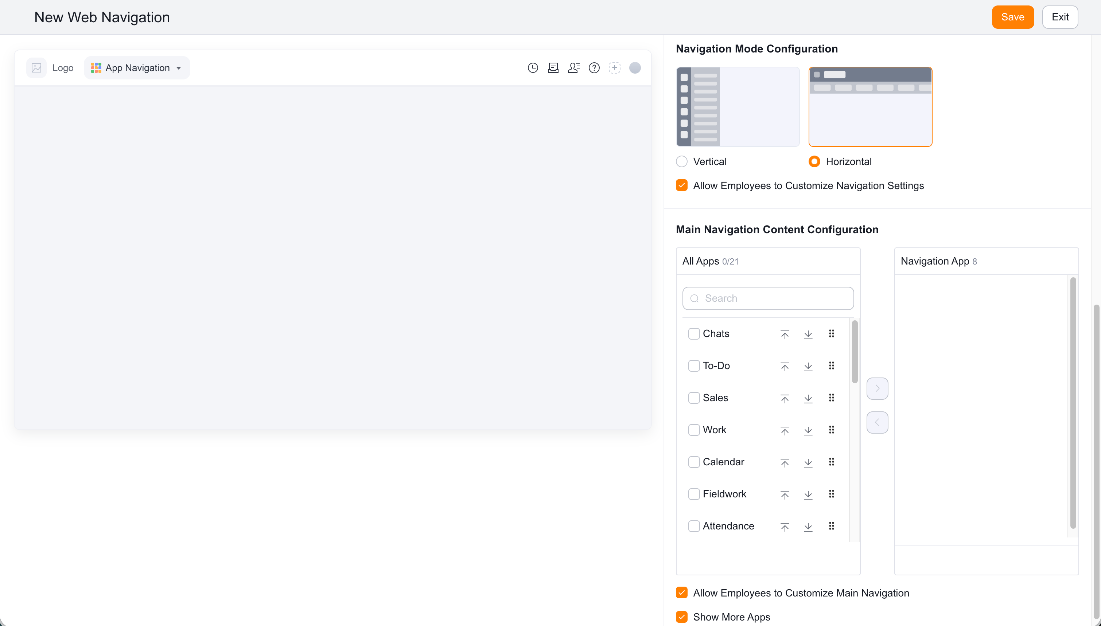Move To-Do to top
The height and width of the screenshot is (626, 1101).
click(785, 366)
